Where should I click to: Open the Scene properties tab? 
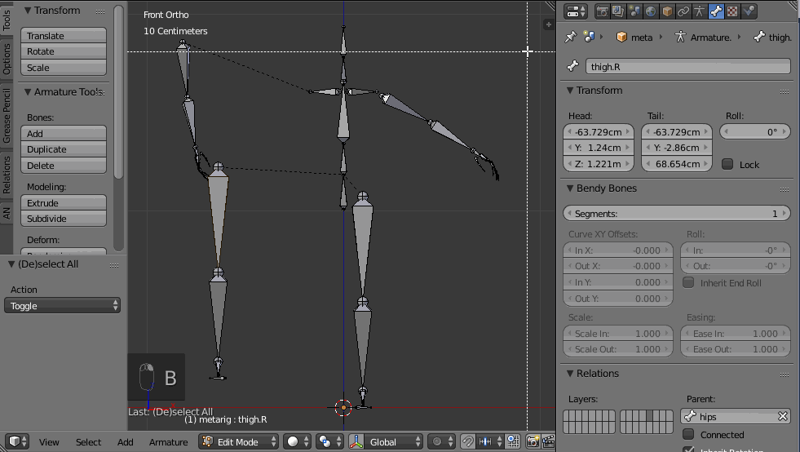[634, 11]
